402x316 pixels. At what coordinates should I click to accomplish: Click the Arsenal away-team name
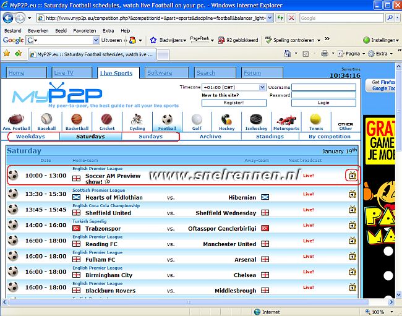[x=246, y=260]
